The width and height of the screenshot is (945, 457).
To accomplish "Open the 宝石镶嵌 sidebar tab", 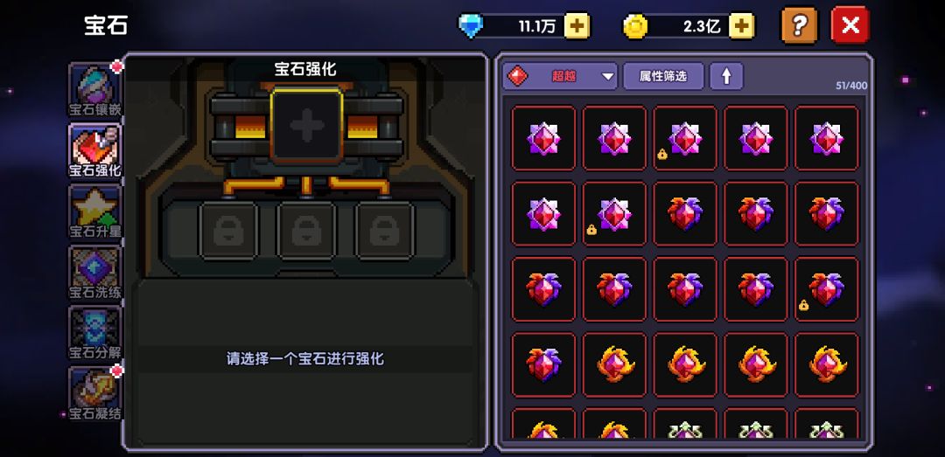I will [x=95, y=89].
